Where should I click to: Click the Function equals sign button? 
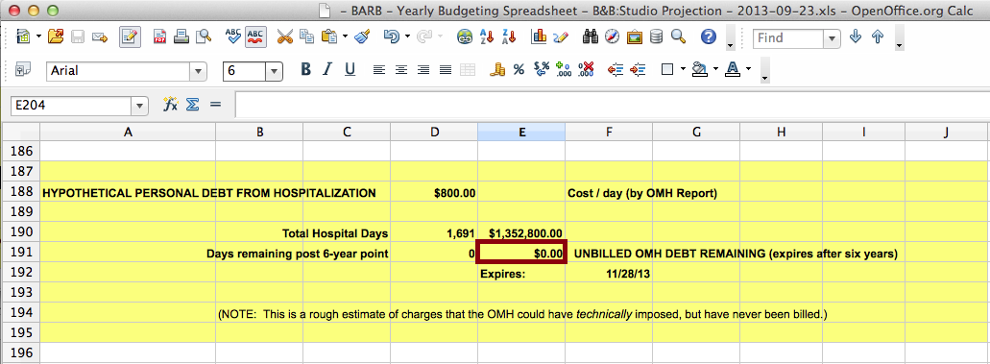[x=215, y=105]
